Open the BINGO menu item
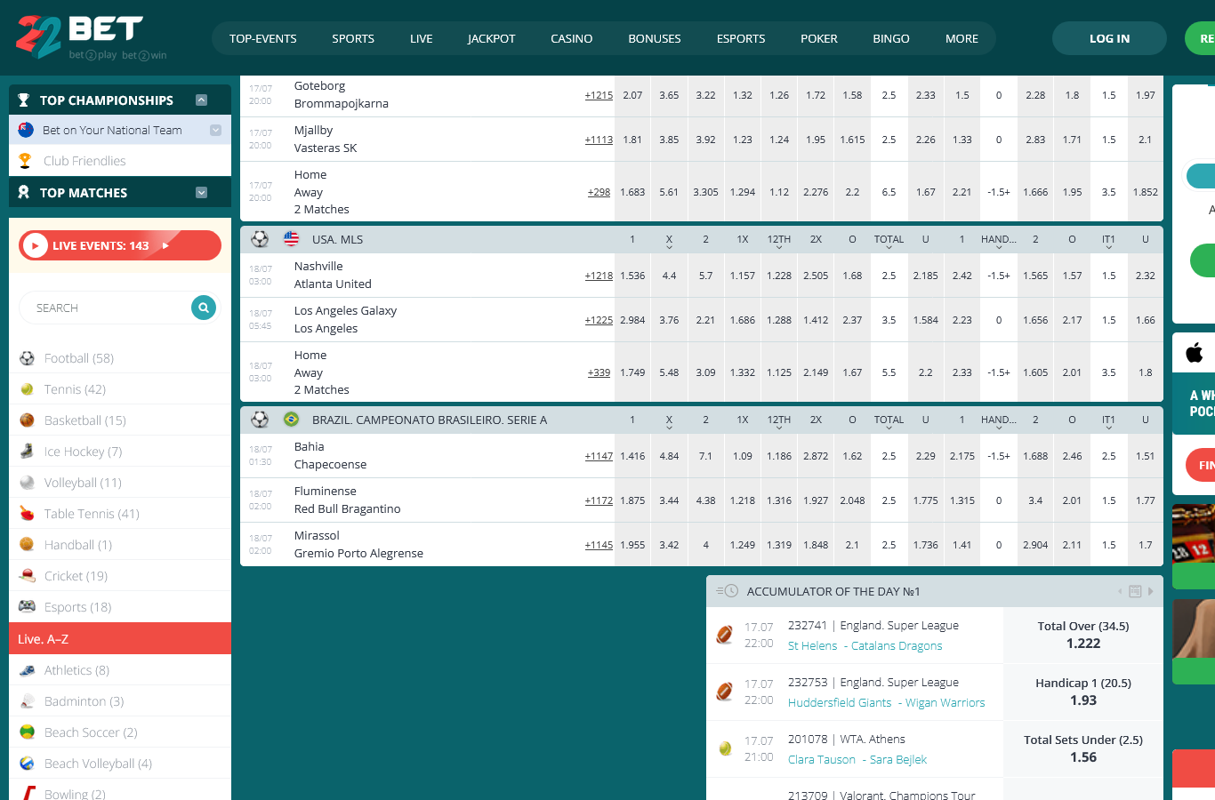This screenshot has height=800, width=1215. (x=891, y=38)
